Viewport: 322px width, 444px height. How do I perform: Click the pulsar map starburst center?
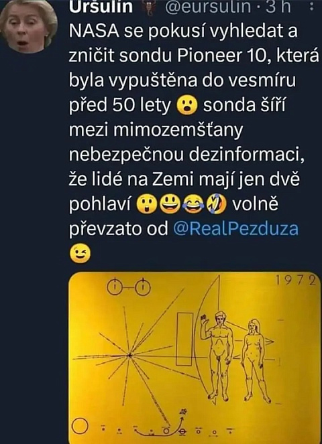point(129,354)
